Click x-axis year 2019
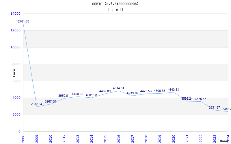This screenshot has width=231, height=144. pos(160,139)
